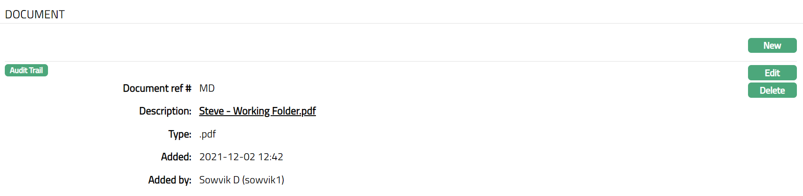Click the Added field label

click(x=176, y=157)
